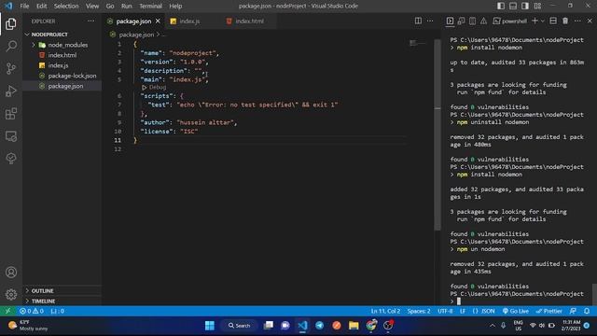Open the Search view in the activity bar

click(11, 46)
